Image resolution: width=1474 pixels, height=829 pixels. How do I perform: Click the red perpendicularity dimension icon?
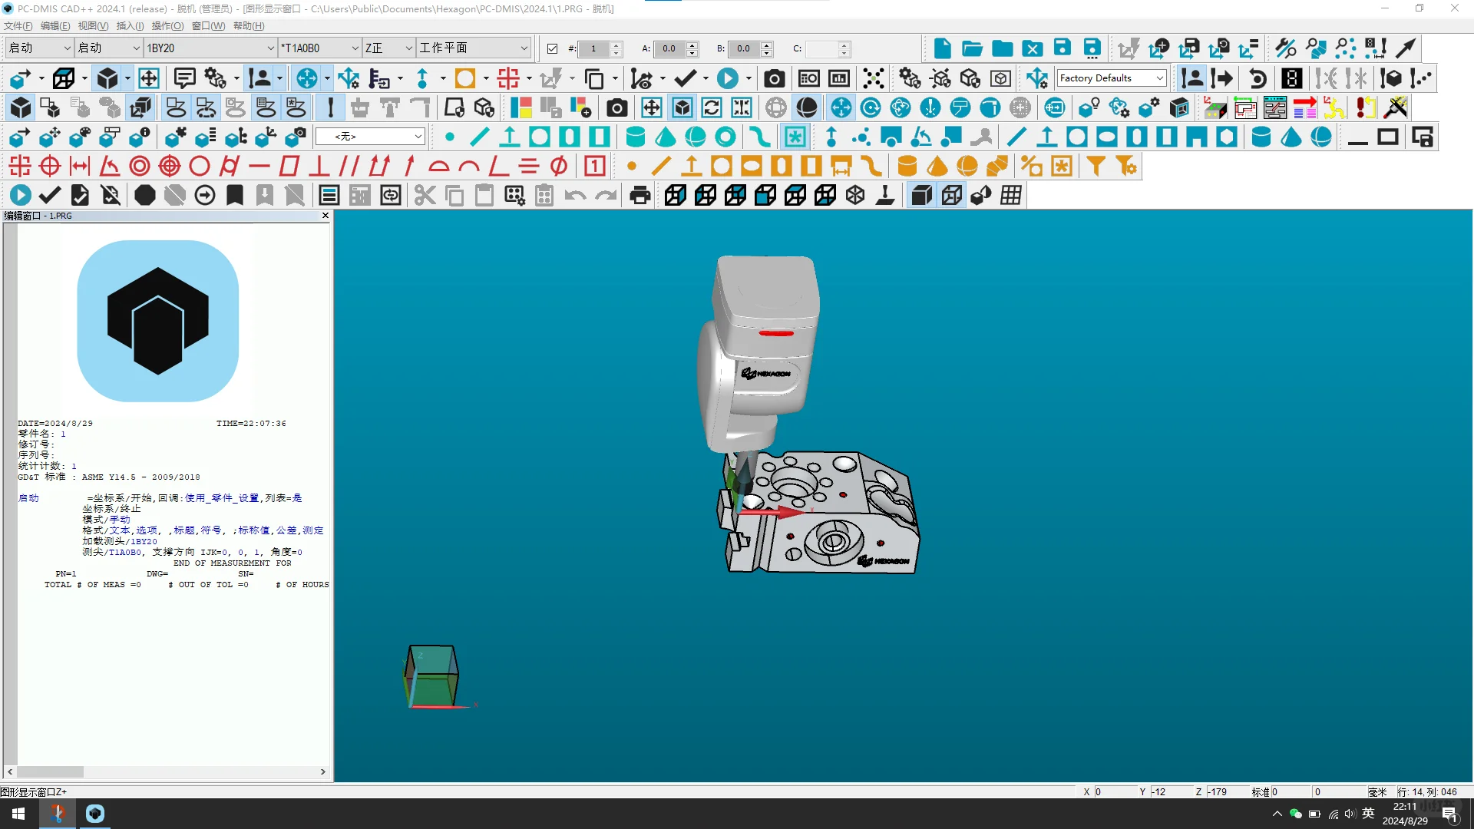click(x=319, y=167)
